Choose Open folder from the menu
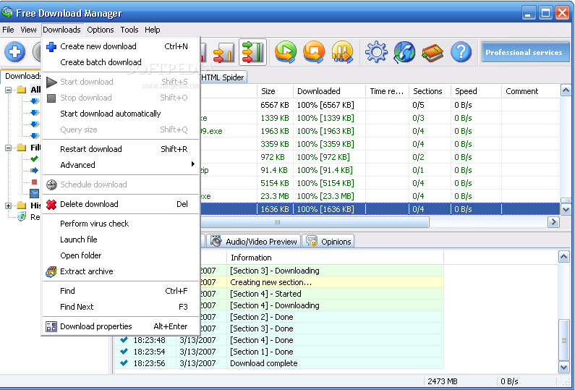 [121, 255]
